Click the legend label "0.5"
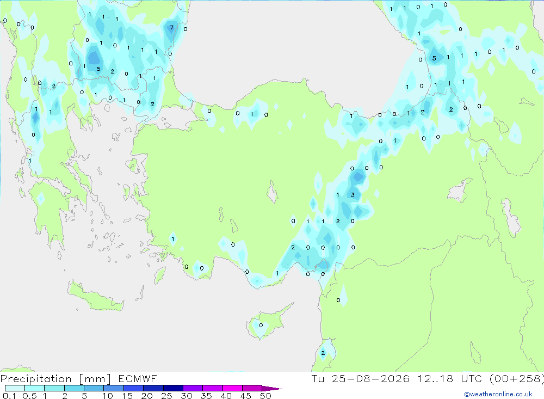The height and width of the screenshot is (399, 544). click(29, 396)
